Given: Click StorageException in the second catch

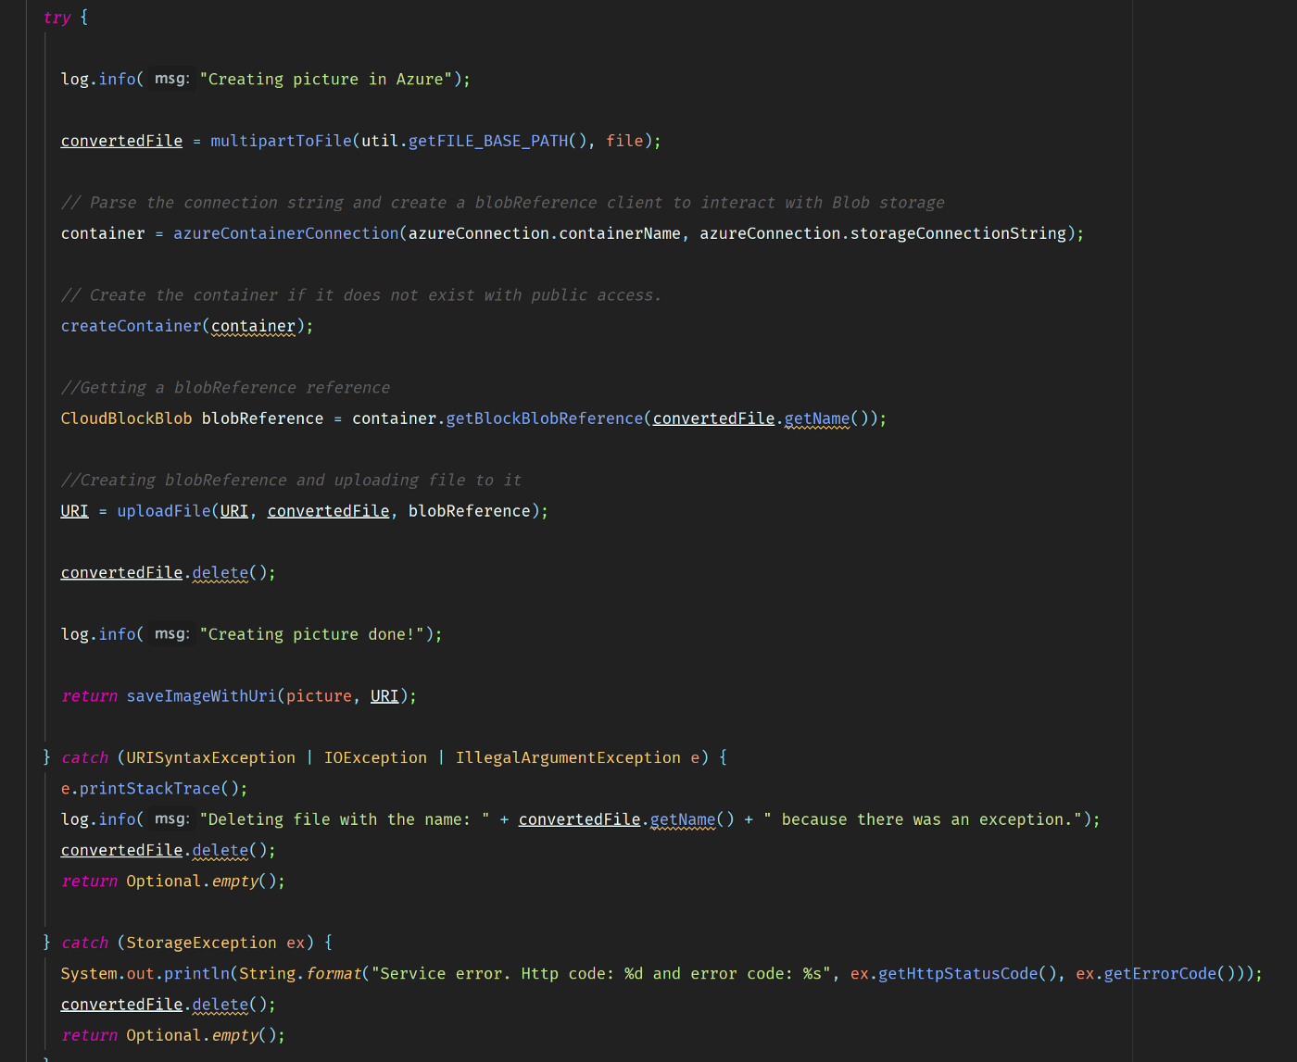Looking at the screenshot, I should [x=201, y=943].
